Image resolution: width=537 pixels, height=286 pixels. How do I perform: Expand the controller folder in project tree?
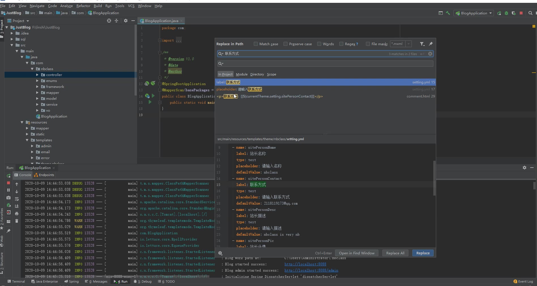coord(37,75)
